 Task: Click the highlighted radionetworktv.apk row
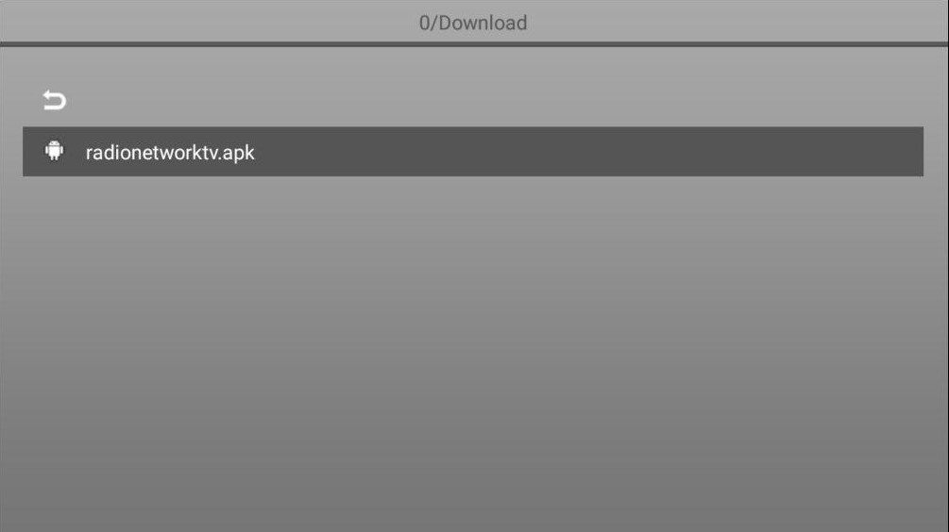[x=473, y=152]
